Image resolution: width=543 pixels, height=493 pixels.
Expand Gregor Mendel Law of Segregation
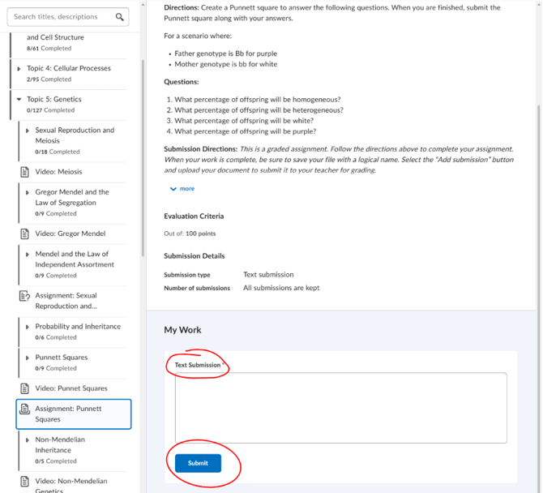28,193
